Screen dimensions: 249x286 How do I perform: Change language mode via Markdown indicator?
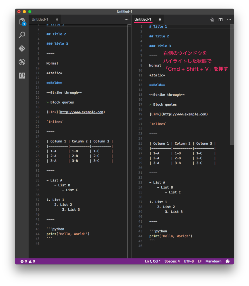coord(213,261)
